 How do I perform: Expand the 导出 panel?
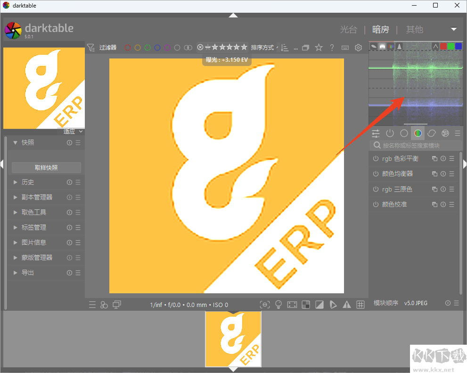click(x=27, y=273)
